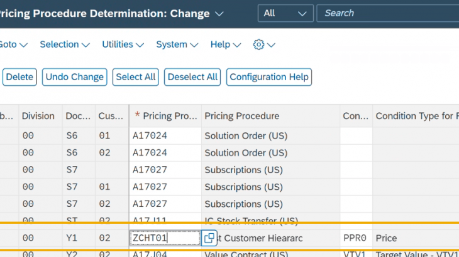Open the Goto menu
The height and width of the screenshot is (257, 459).
14,45
